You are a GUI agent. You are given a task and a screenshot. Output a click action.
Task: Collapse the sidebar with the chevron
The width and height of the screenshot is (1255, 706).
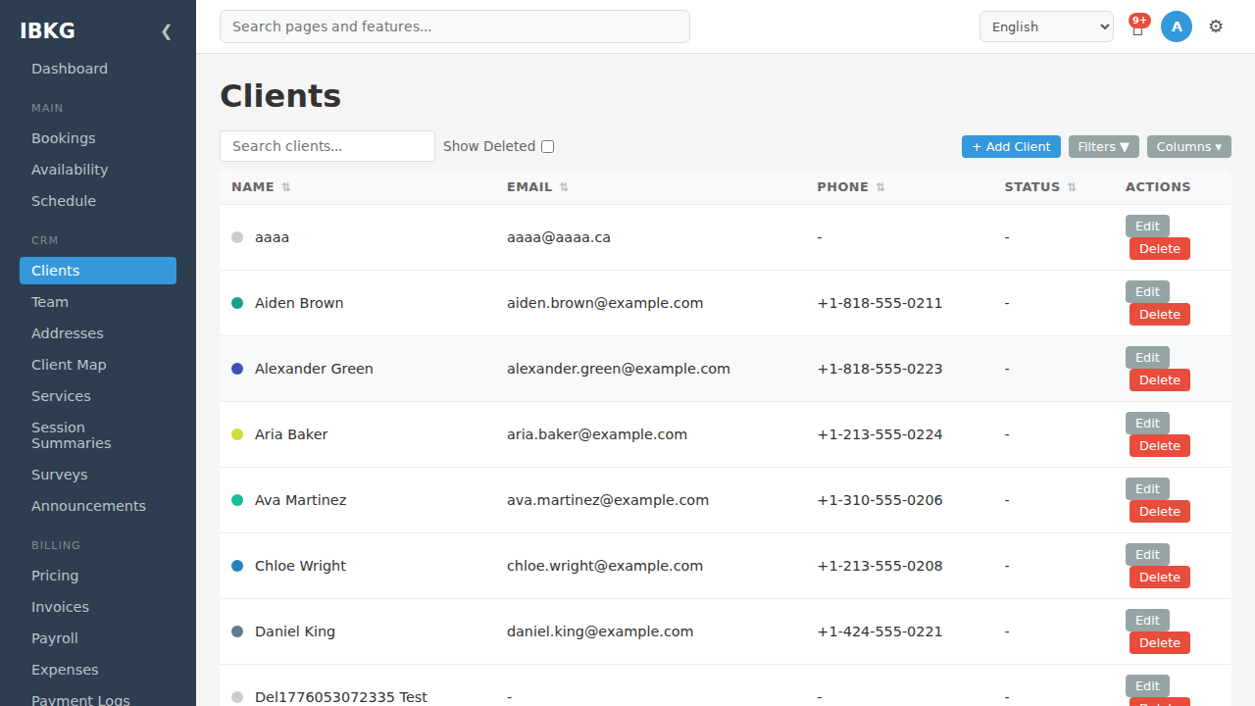pyautogui.click(x=166, y=31)
